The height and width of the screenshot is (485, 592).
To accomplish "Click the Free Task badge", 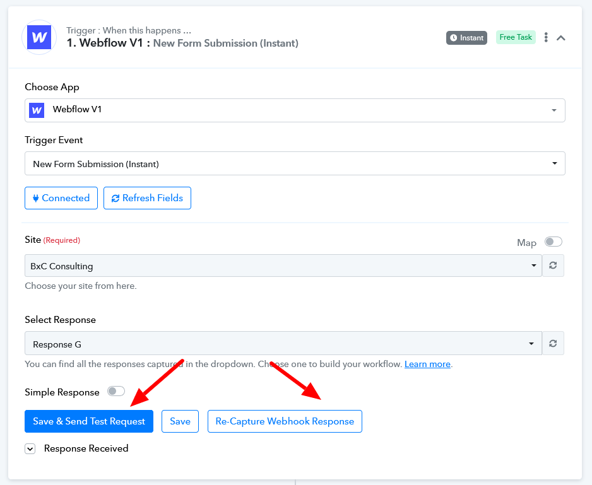I will click(516, 37).
